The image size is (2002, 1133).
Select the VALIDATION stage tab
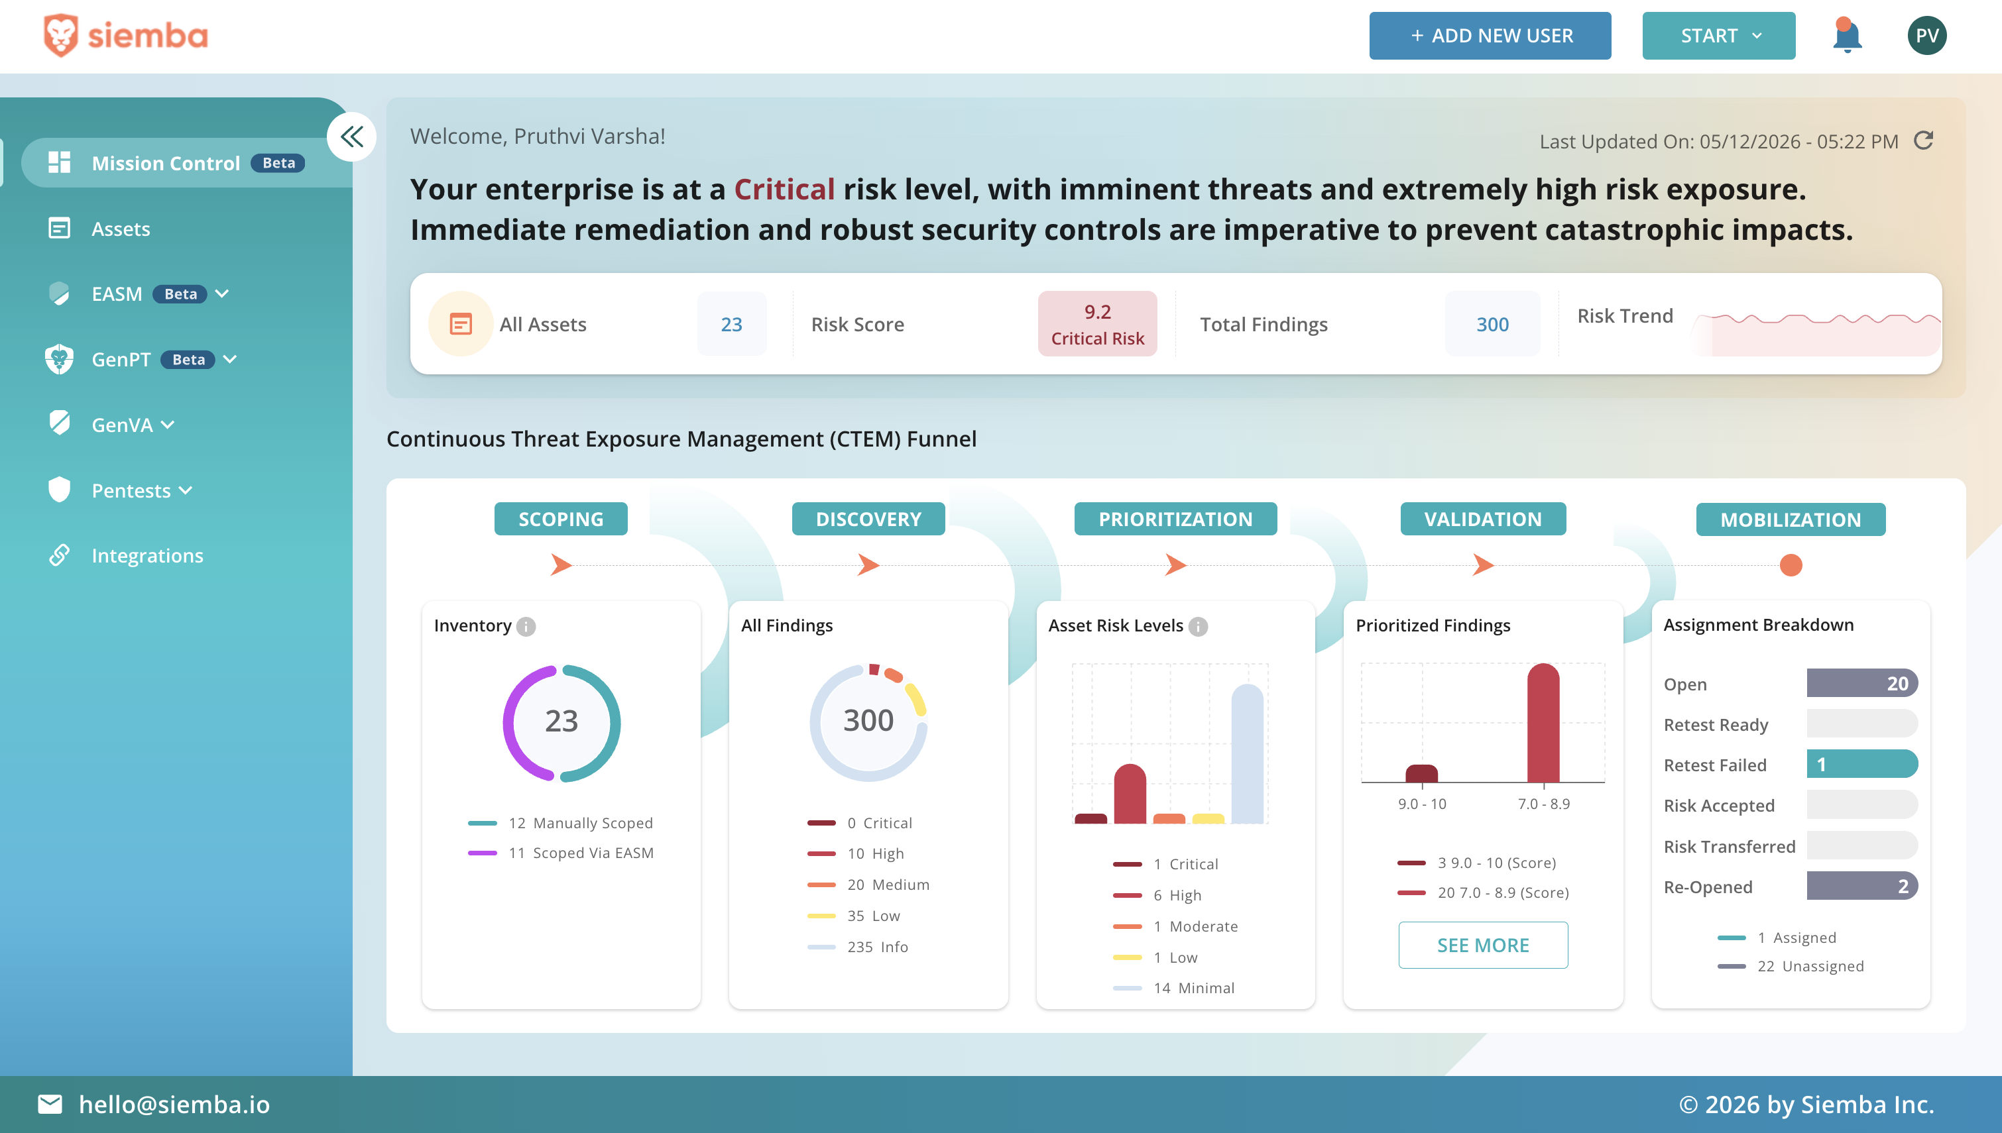click(x=1483, y=519)
